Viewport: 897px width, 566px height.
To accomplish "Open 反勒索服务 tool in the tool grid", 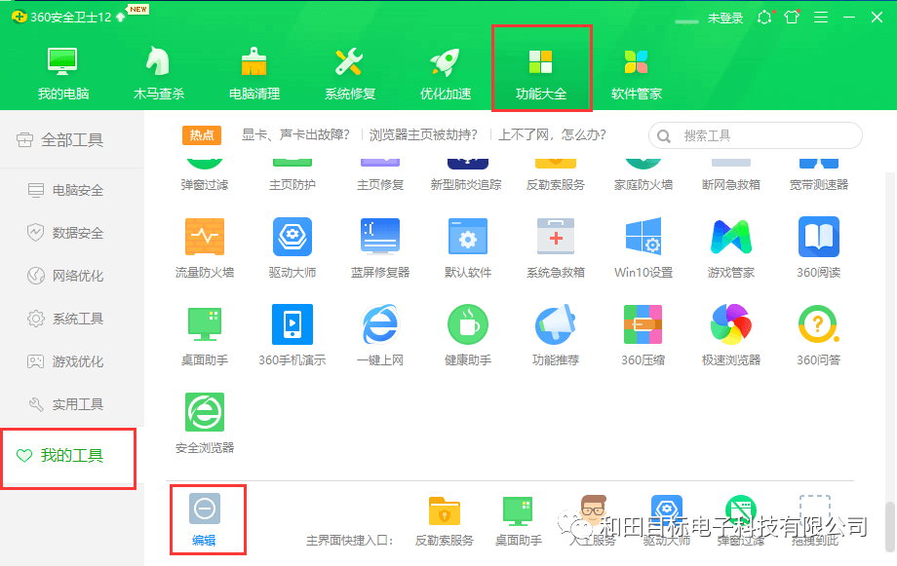I will click(x=556, y=176).
